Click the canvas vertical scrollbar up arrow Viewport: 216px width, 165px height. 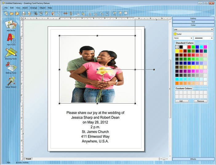click(x=170, y=22)
